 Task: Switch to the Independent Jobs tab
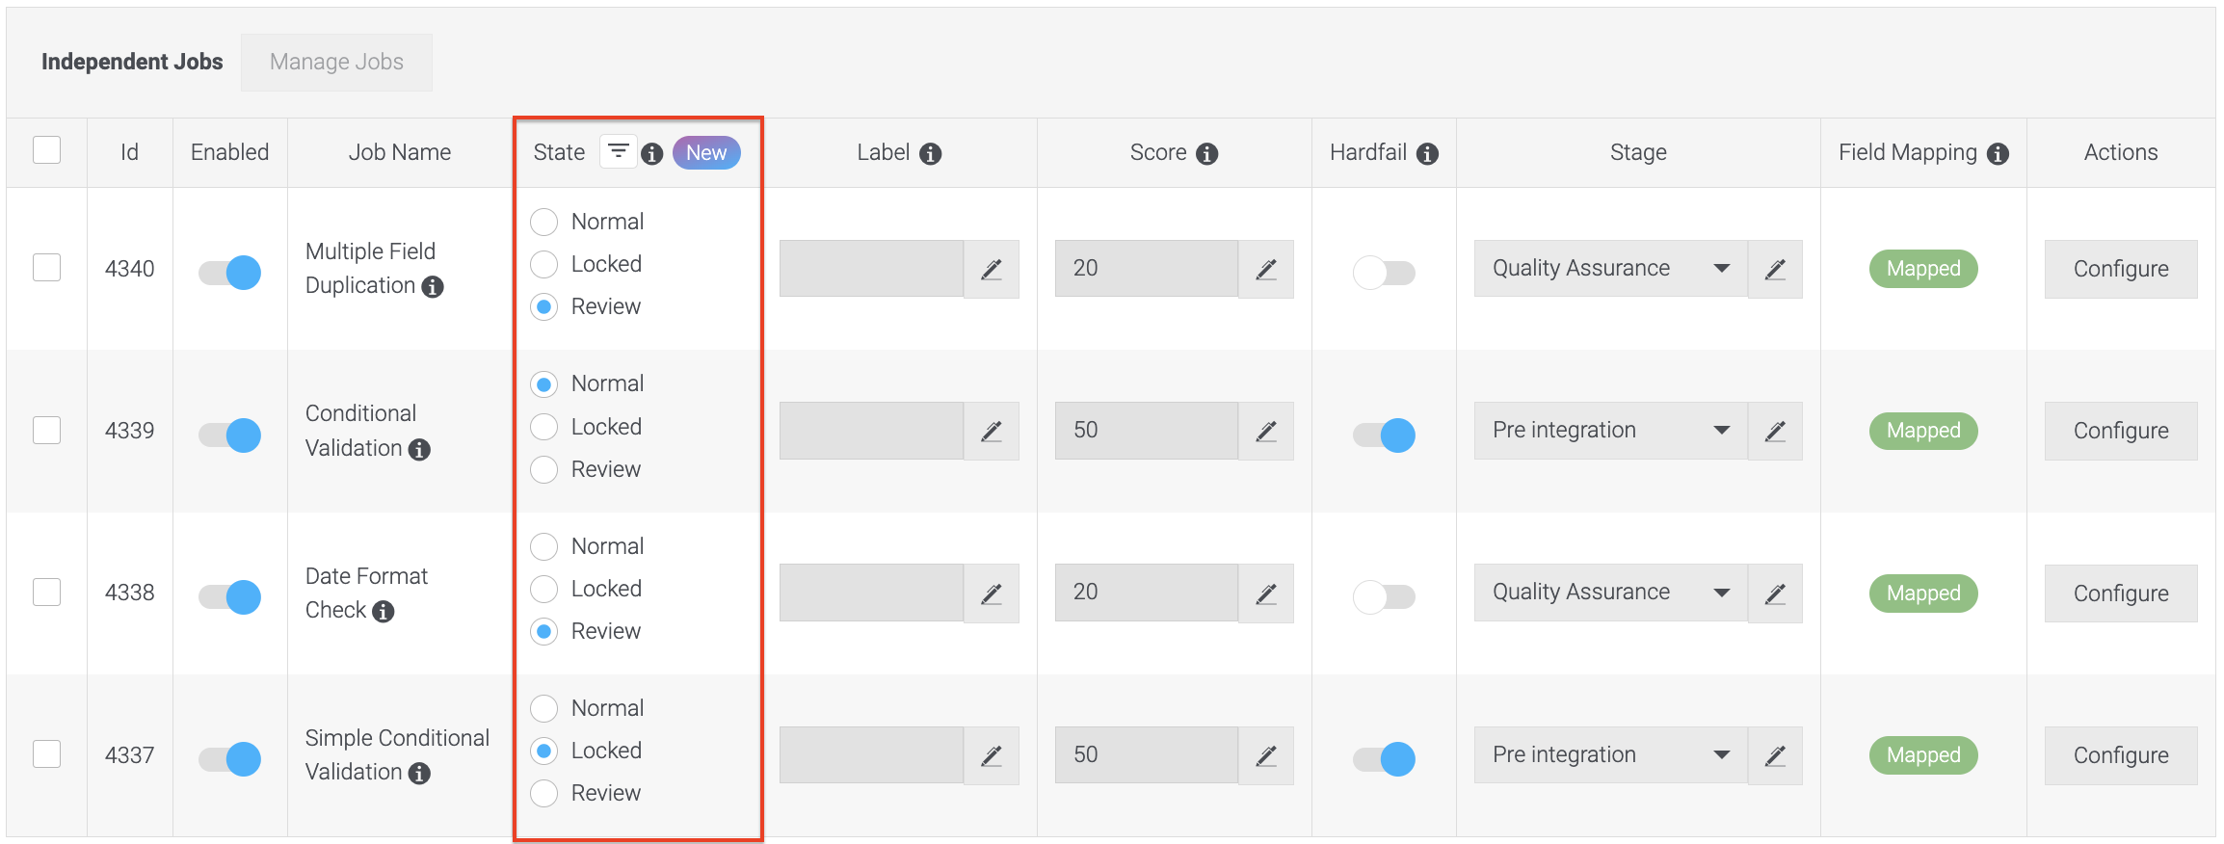click(132, 63)
